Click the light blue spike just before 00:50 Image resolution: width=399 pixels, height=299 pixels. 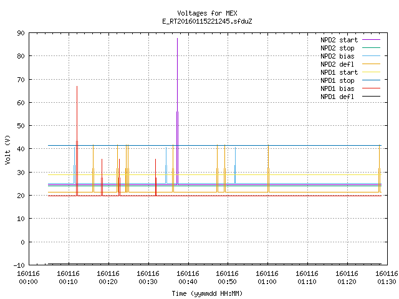coord(235,165)
